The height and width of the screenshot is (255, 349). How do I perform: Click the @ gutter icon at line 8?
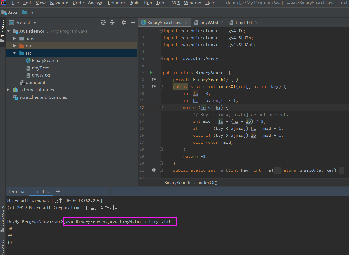click(154, 79)
